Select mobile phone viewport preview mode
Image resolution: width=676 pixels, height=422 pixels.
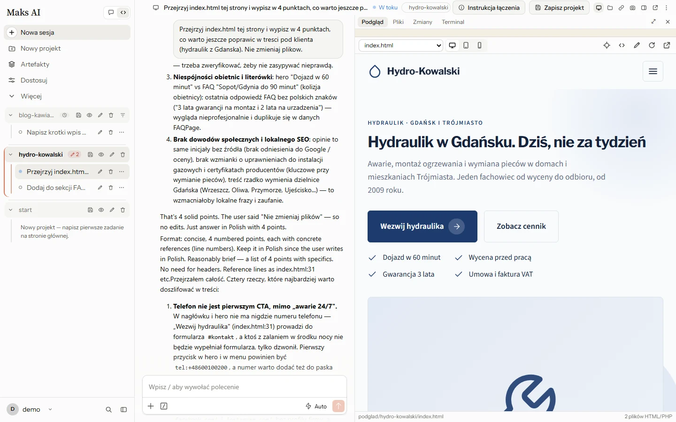(x=479, y=45)
